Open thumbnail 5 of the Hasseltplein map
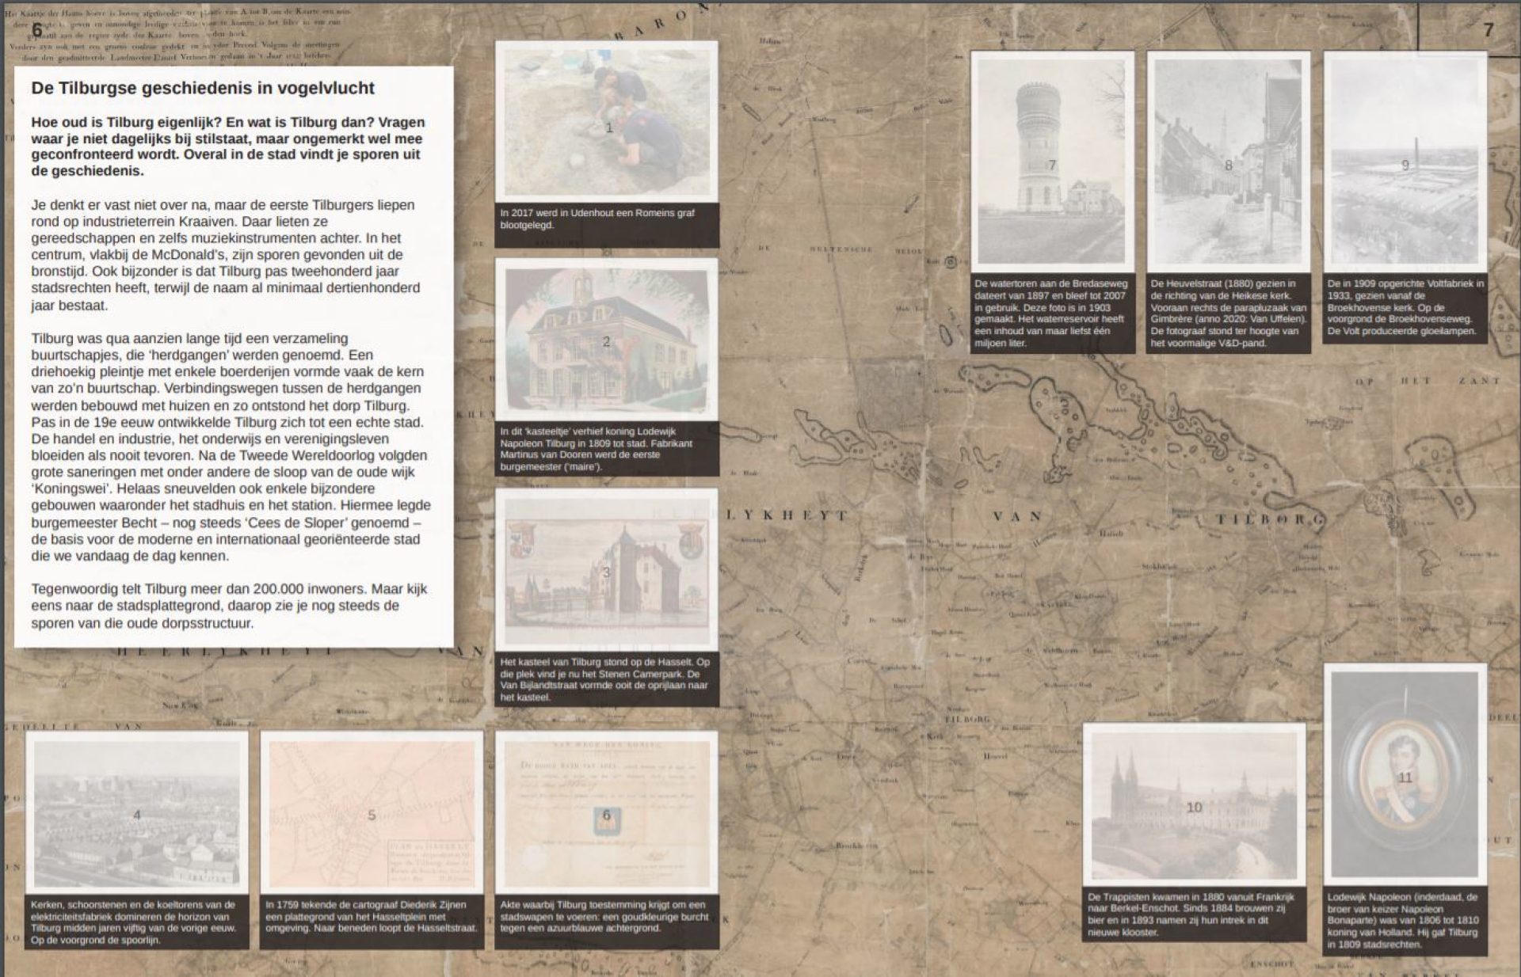Image resolution: width=1521 pixels, height=977 pixels. point(372,812)
